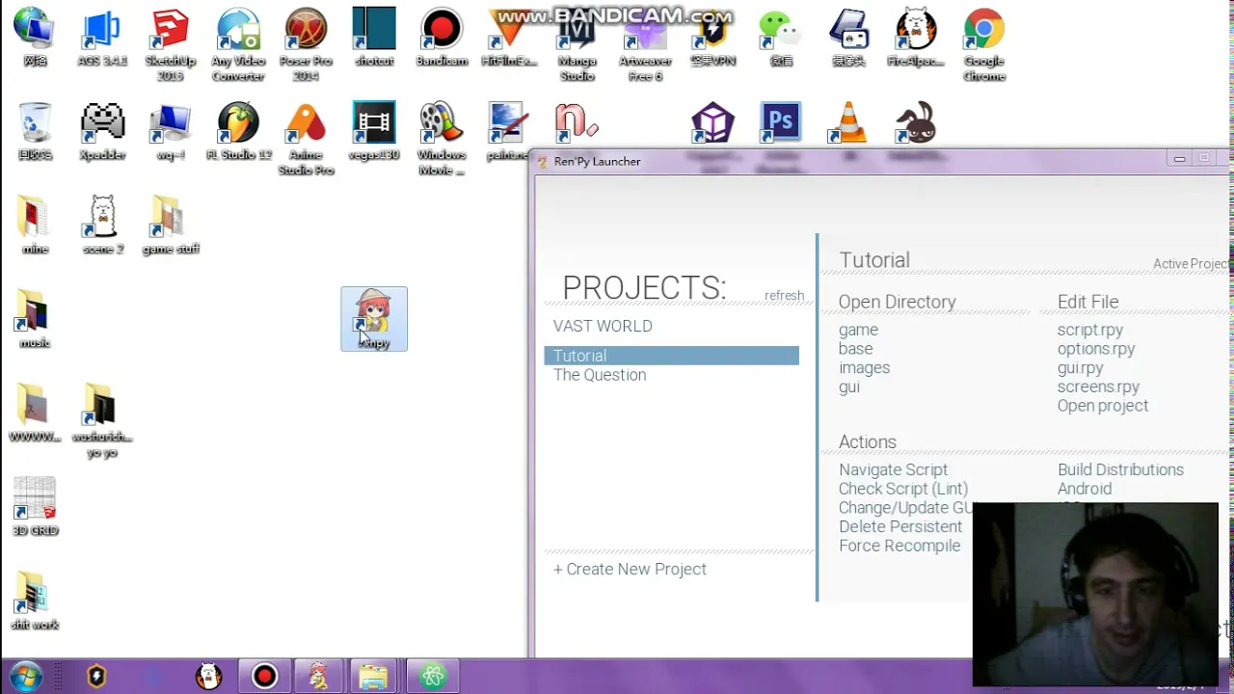This screenshot has width=1234, height=694.
Task: Open the shotcut desktop shortcut
Action: click(x=374, y=39)
